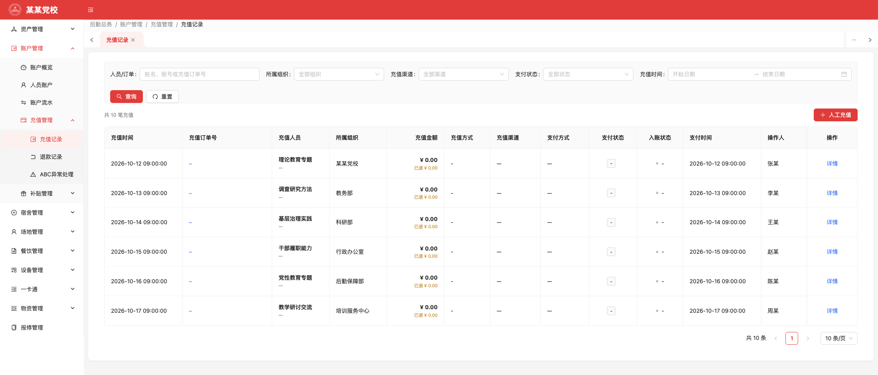Open the 10 条/页 page size dropdown
Viewport: 878px width, 375px height.
point(839,338)
